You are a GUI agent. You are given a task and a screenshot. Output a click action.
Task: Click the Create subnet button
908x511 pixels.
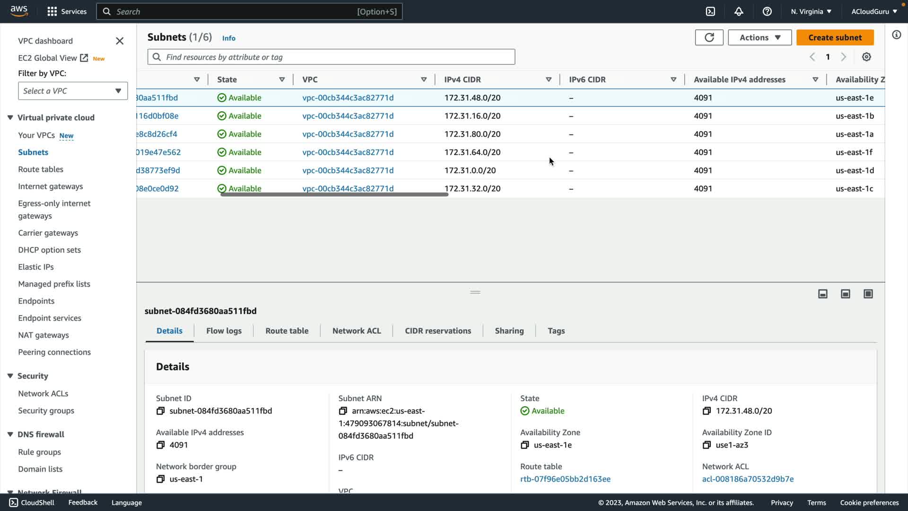pyautogui.click(x=835, y=37)
